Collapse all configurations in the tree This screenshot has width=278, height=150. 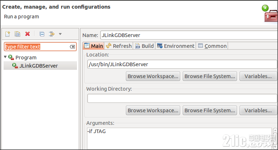click(x=42, y=34)
